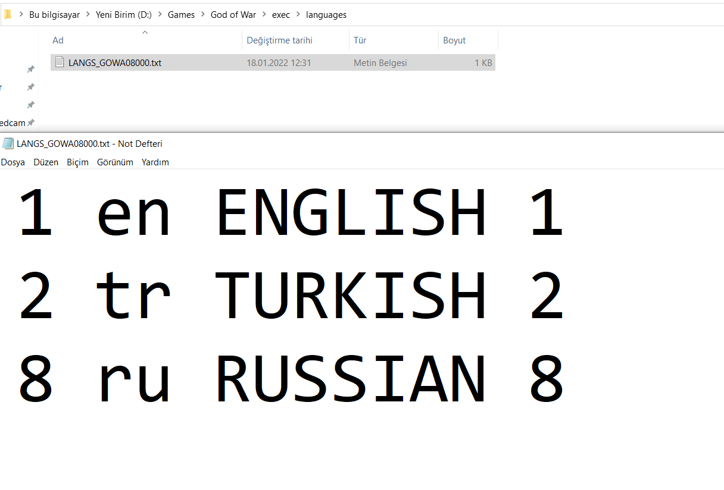Expand the chevron after God of War

click(264, 15)
